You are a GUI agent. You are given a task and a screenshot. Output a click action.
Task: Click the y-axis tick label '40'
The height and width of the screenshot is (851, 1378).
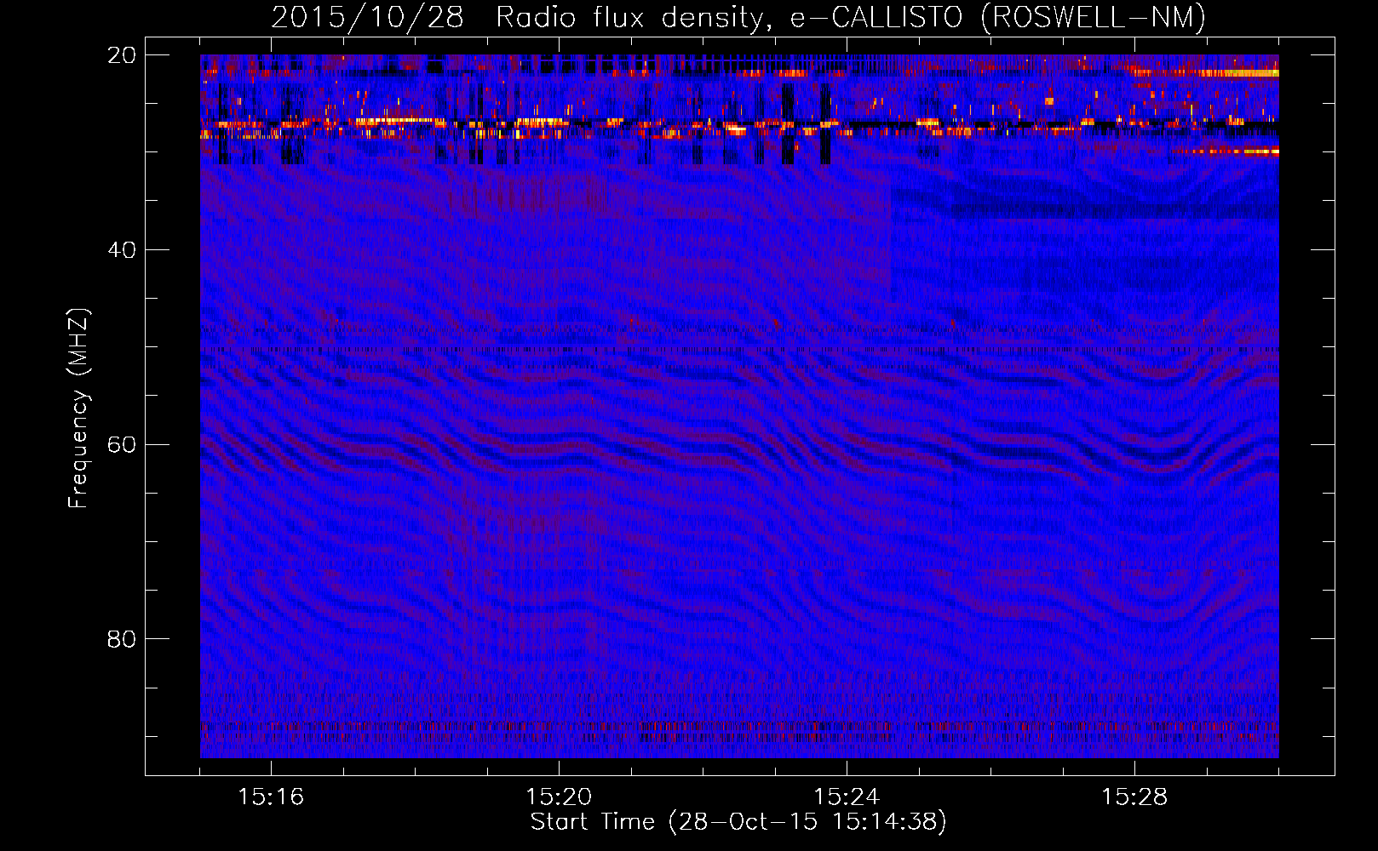tap(121, 250)
